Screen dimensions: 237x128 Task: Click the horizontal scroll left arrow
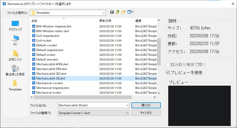(32, 97)
